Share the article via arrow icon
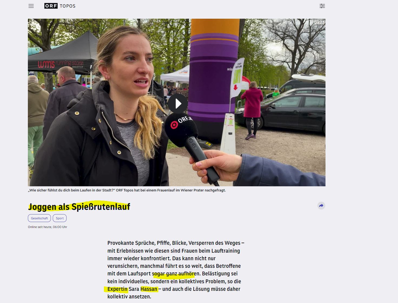Viewport: 398px width, 303px height. [321, 206]
